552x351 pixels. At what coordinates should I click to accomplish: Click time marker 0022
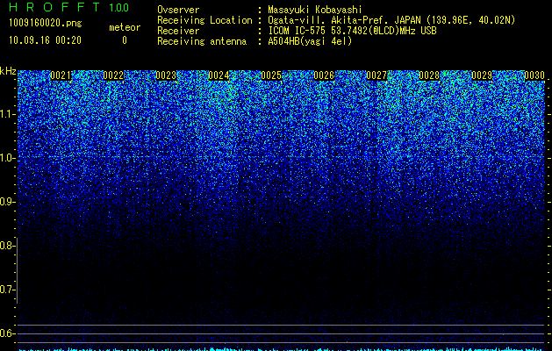click(113, 75)
